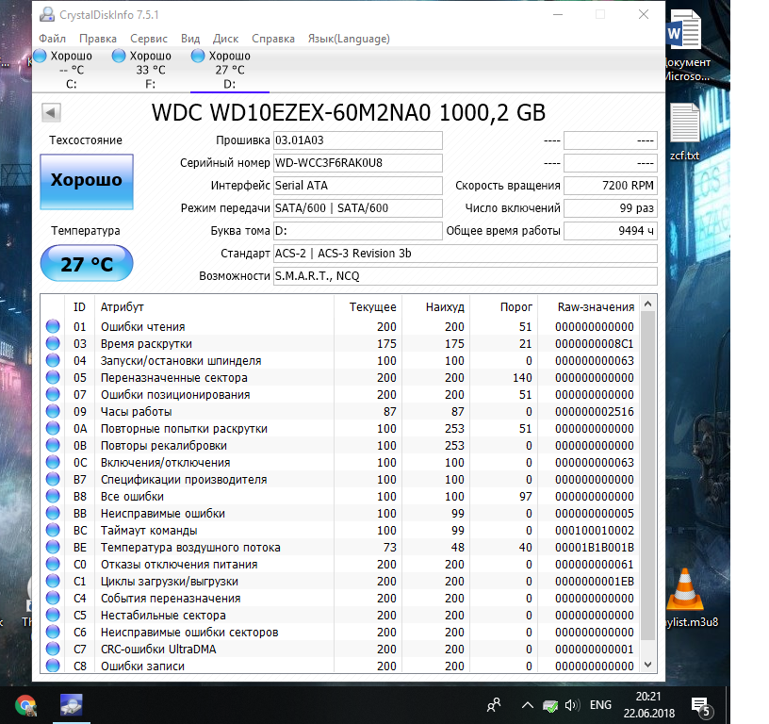769x724 pixels.
Task: Select the CRC-ошибки UltraDMA attribute text
Action: [158, 649]
